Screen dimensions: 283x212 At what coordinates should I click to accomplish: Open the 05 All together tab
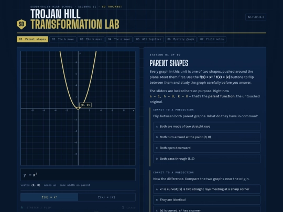(x=149, y=39)
